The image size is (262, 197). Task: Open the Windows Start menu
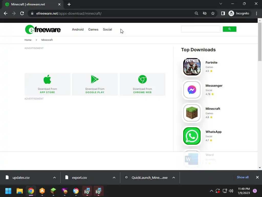pyautogui.click(x=8, y=191)
